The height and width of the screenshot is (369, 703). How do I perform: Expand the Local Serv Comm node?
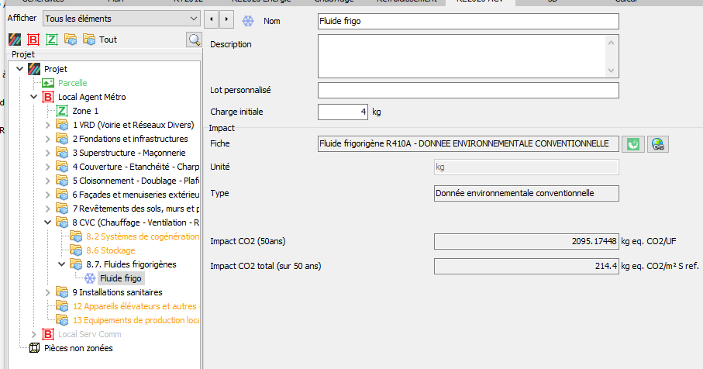33,335
